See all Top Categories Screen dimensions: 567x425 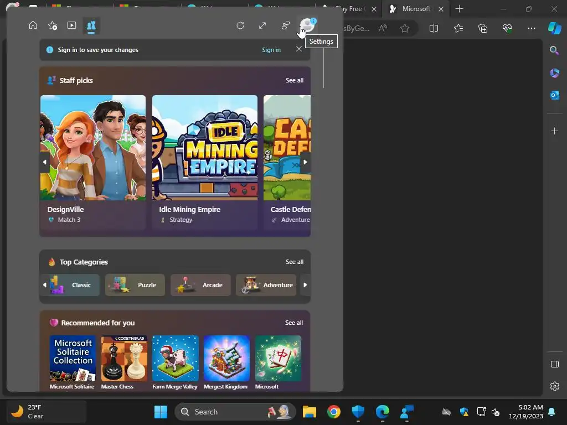tap(295, 262)
